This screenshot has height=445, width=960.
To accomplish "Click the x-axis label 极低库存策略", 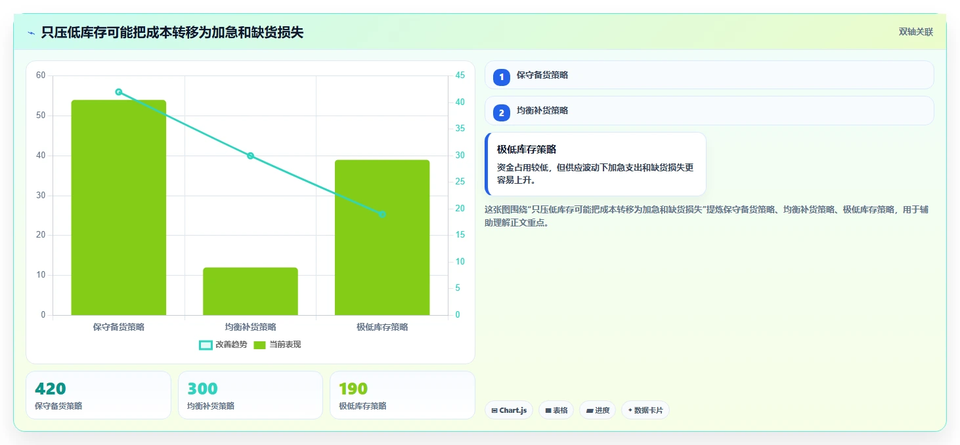I will point(382,327).
